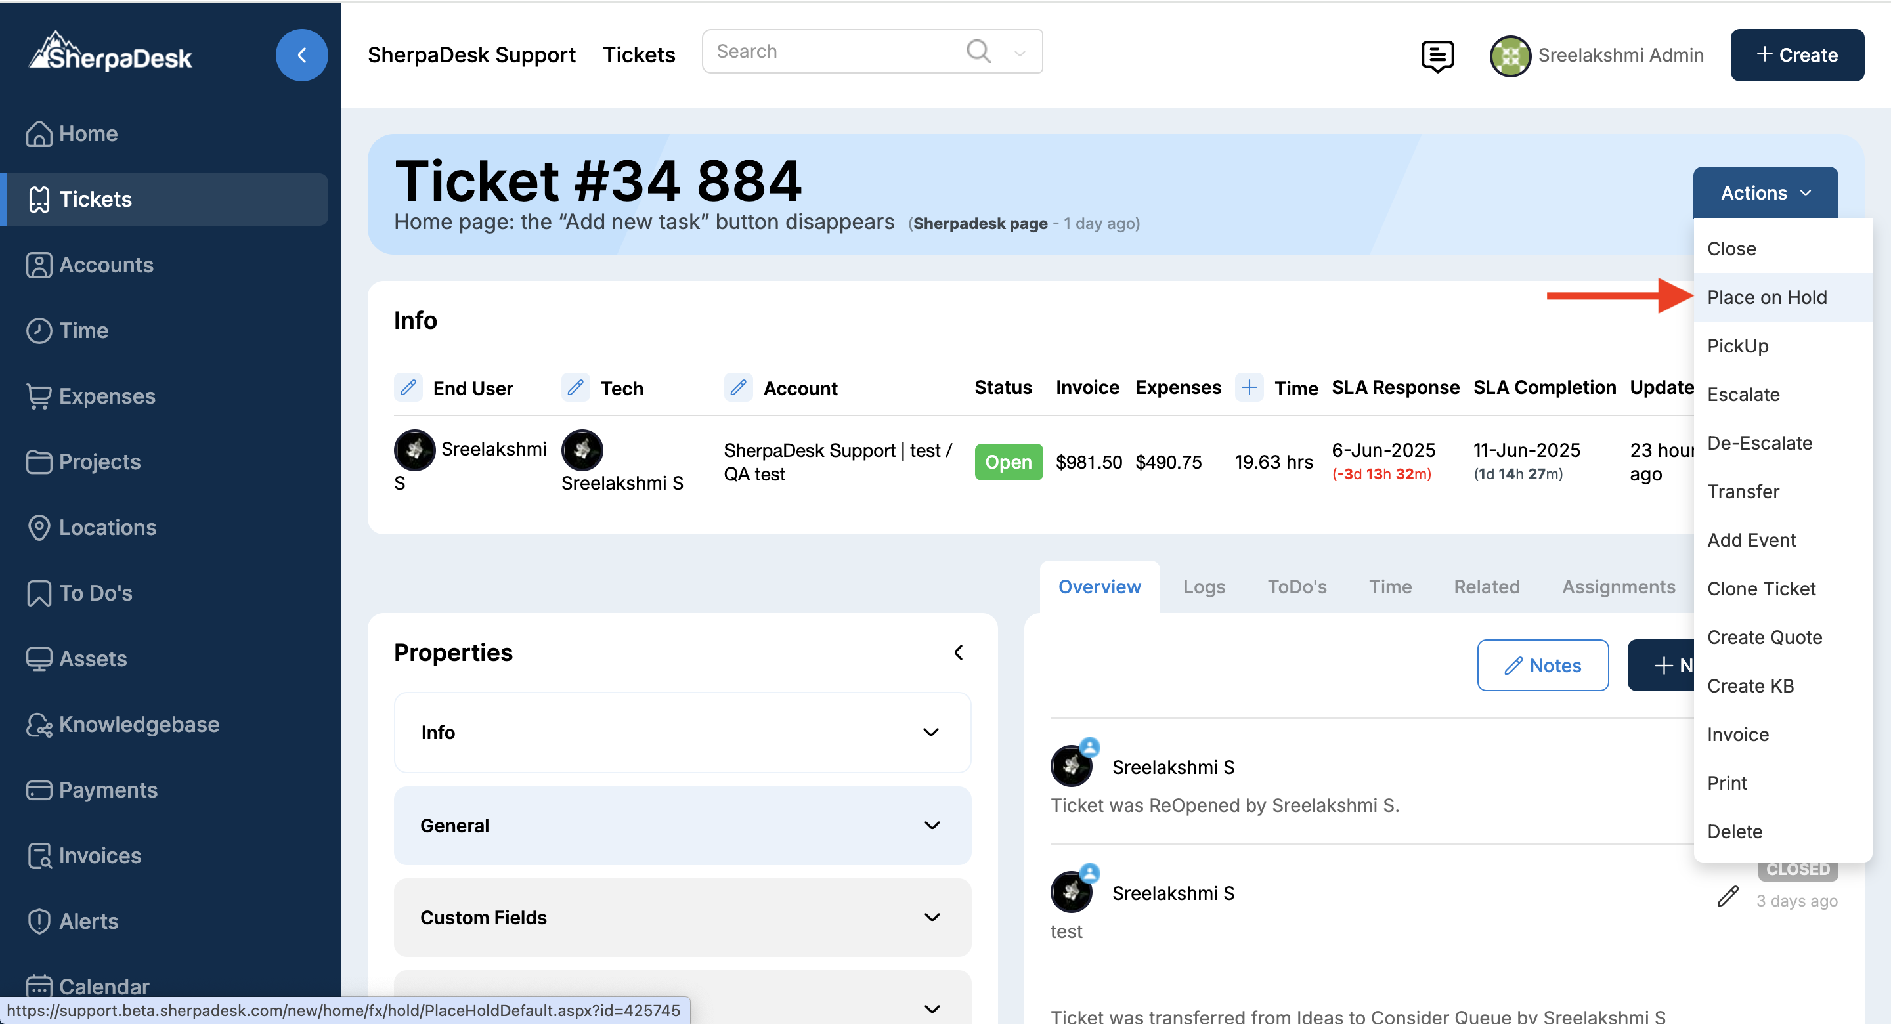Open the Knowledgebase sidebar item
The height and width of the screenshot is (1024, 1891).
click(139, 724)
